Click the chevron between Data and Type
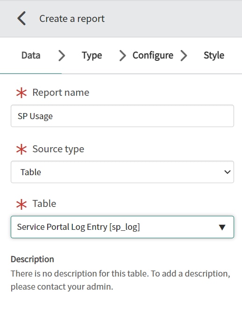 pyautogui.click(x=62, y=56)
